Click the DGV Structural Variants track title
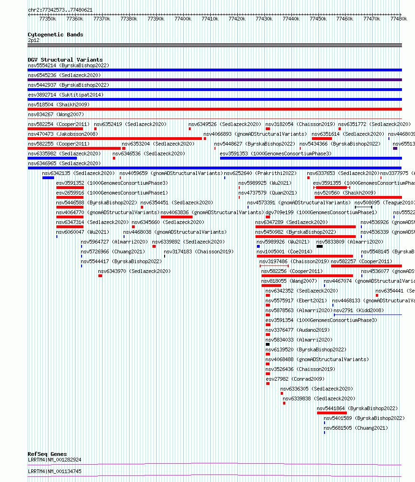Viewport: 415px width, 482px height. click(x=65, y=60)
